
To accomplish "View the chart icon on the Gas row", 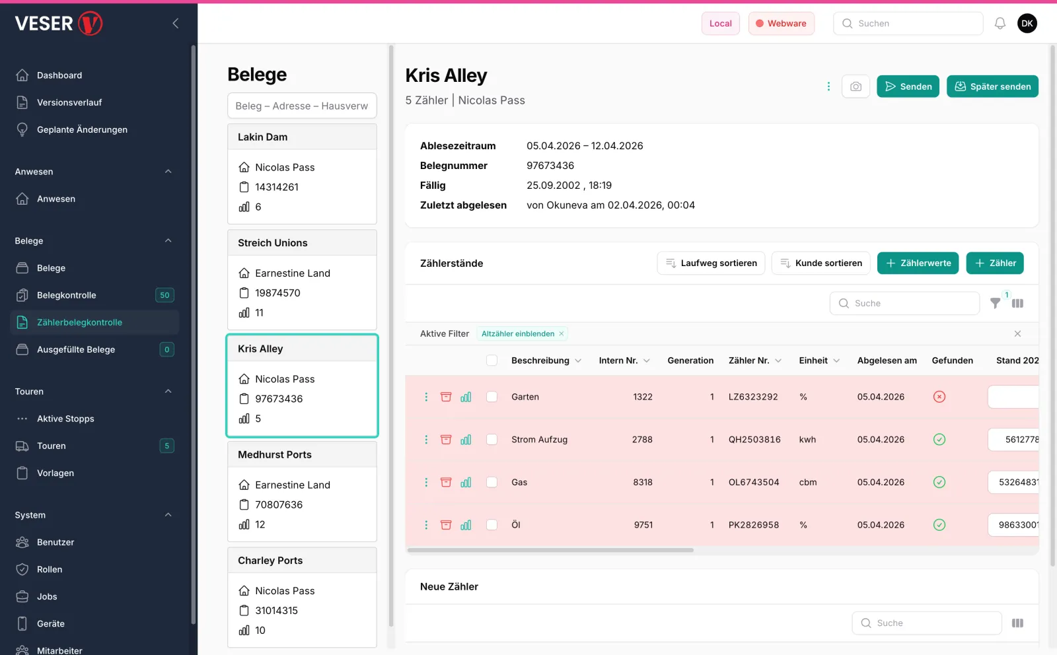I will click(x=466, y=482).
